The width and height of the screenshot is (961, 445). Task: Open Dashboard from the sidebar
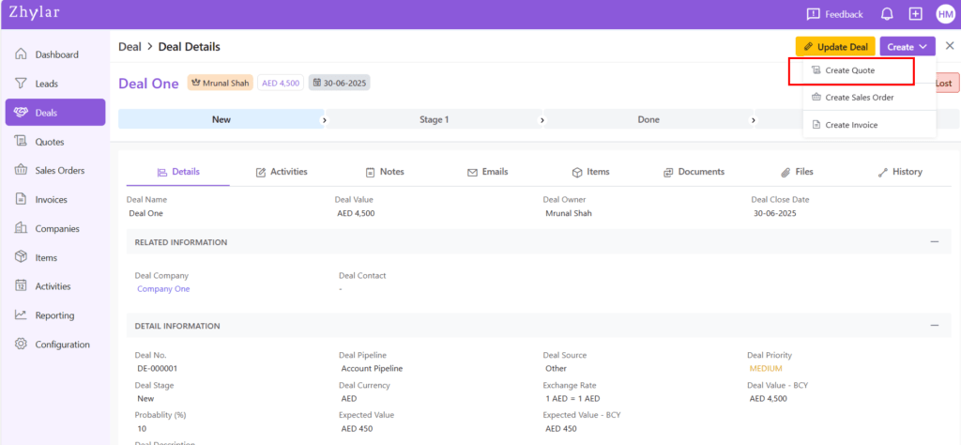click(x=55, y=54)
